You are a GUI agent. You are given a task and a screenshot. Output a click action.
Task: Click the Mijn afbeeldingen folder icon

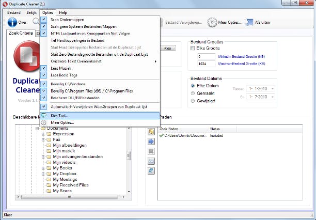click(49, 145)
